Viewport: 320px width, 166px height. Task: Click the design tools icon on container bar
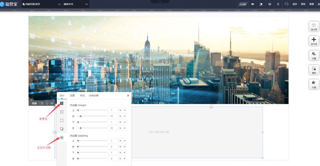coord(42,103)
